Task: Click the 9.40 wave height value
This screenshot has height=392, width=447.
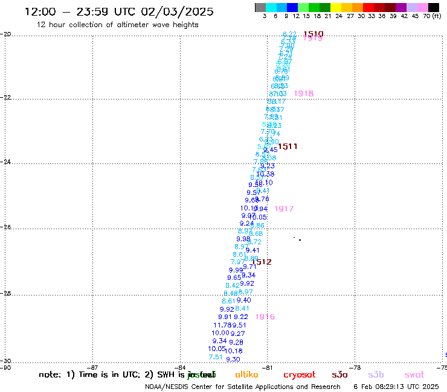Action: (x=244, y=300)
